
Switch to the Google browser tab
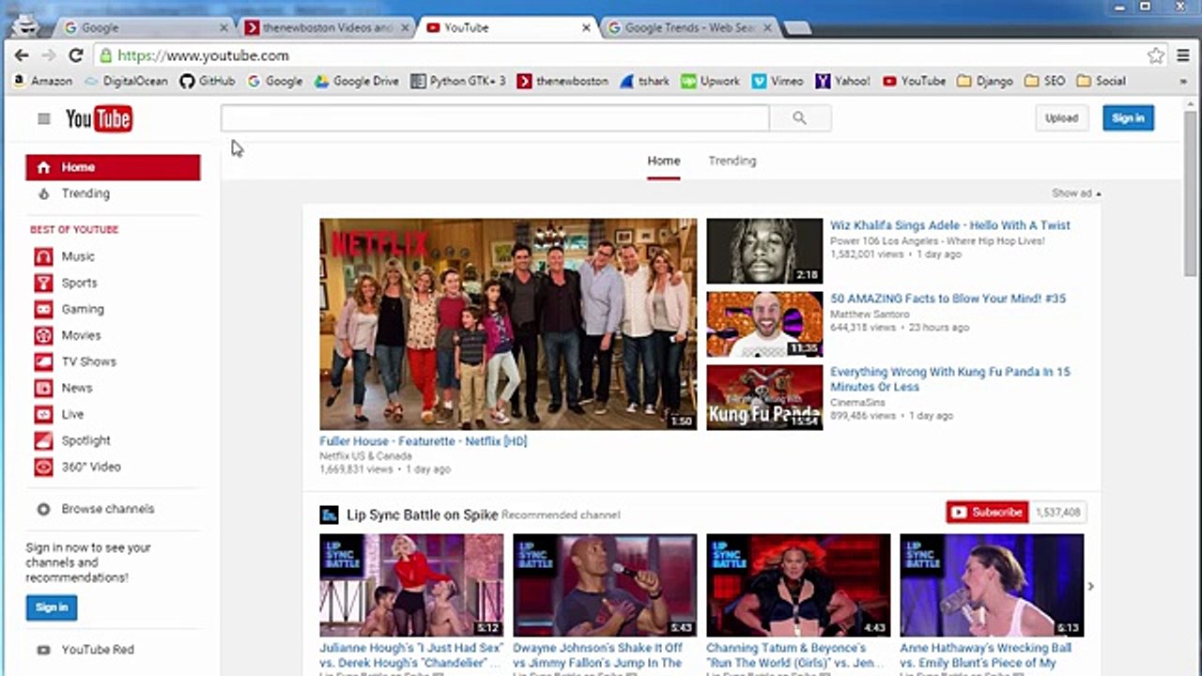click(146, 28)
